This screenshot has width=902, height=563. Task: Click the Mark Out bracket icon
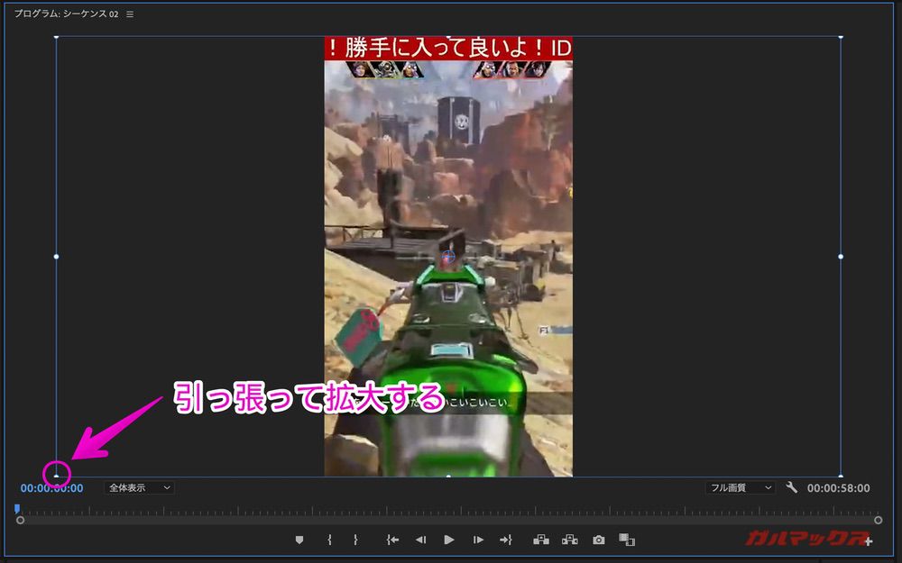coord(355,540)
